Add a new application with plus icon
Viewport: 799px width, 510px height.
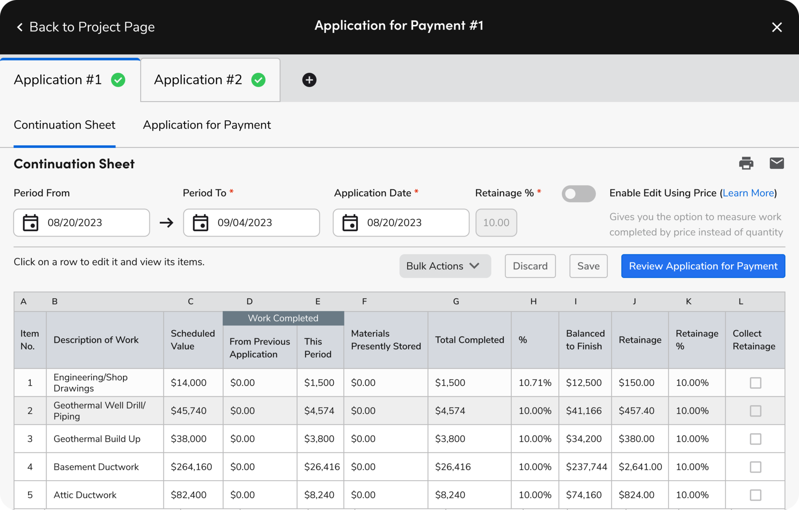click(309, 80)
